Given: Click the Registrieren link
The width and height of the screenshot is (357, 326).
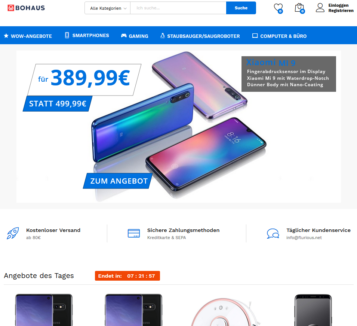Looking at the screenshot, I should (x=341, y=10).
